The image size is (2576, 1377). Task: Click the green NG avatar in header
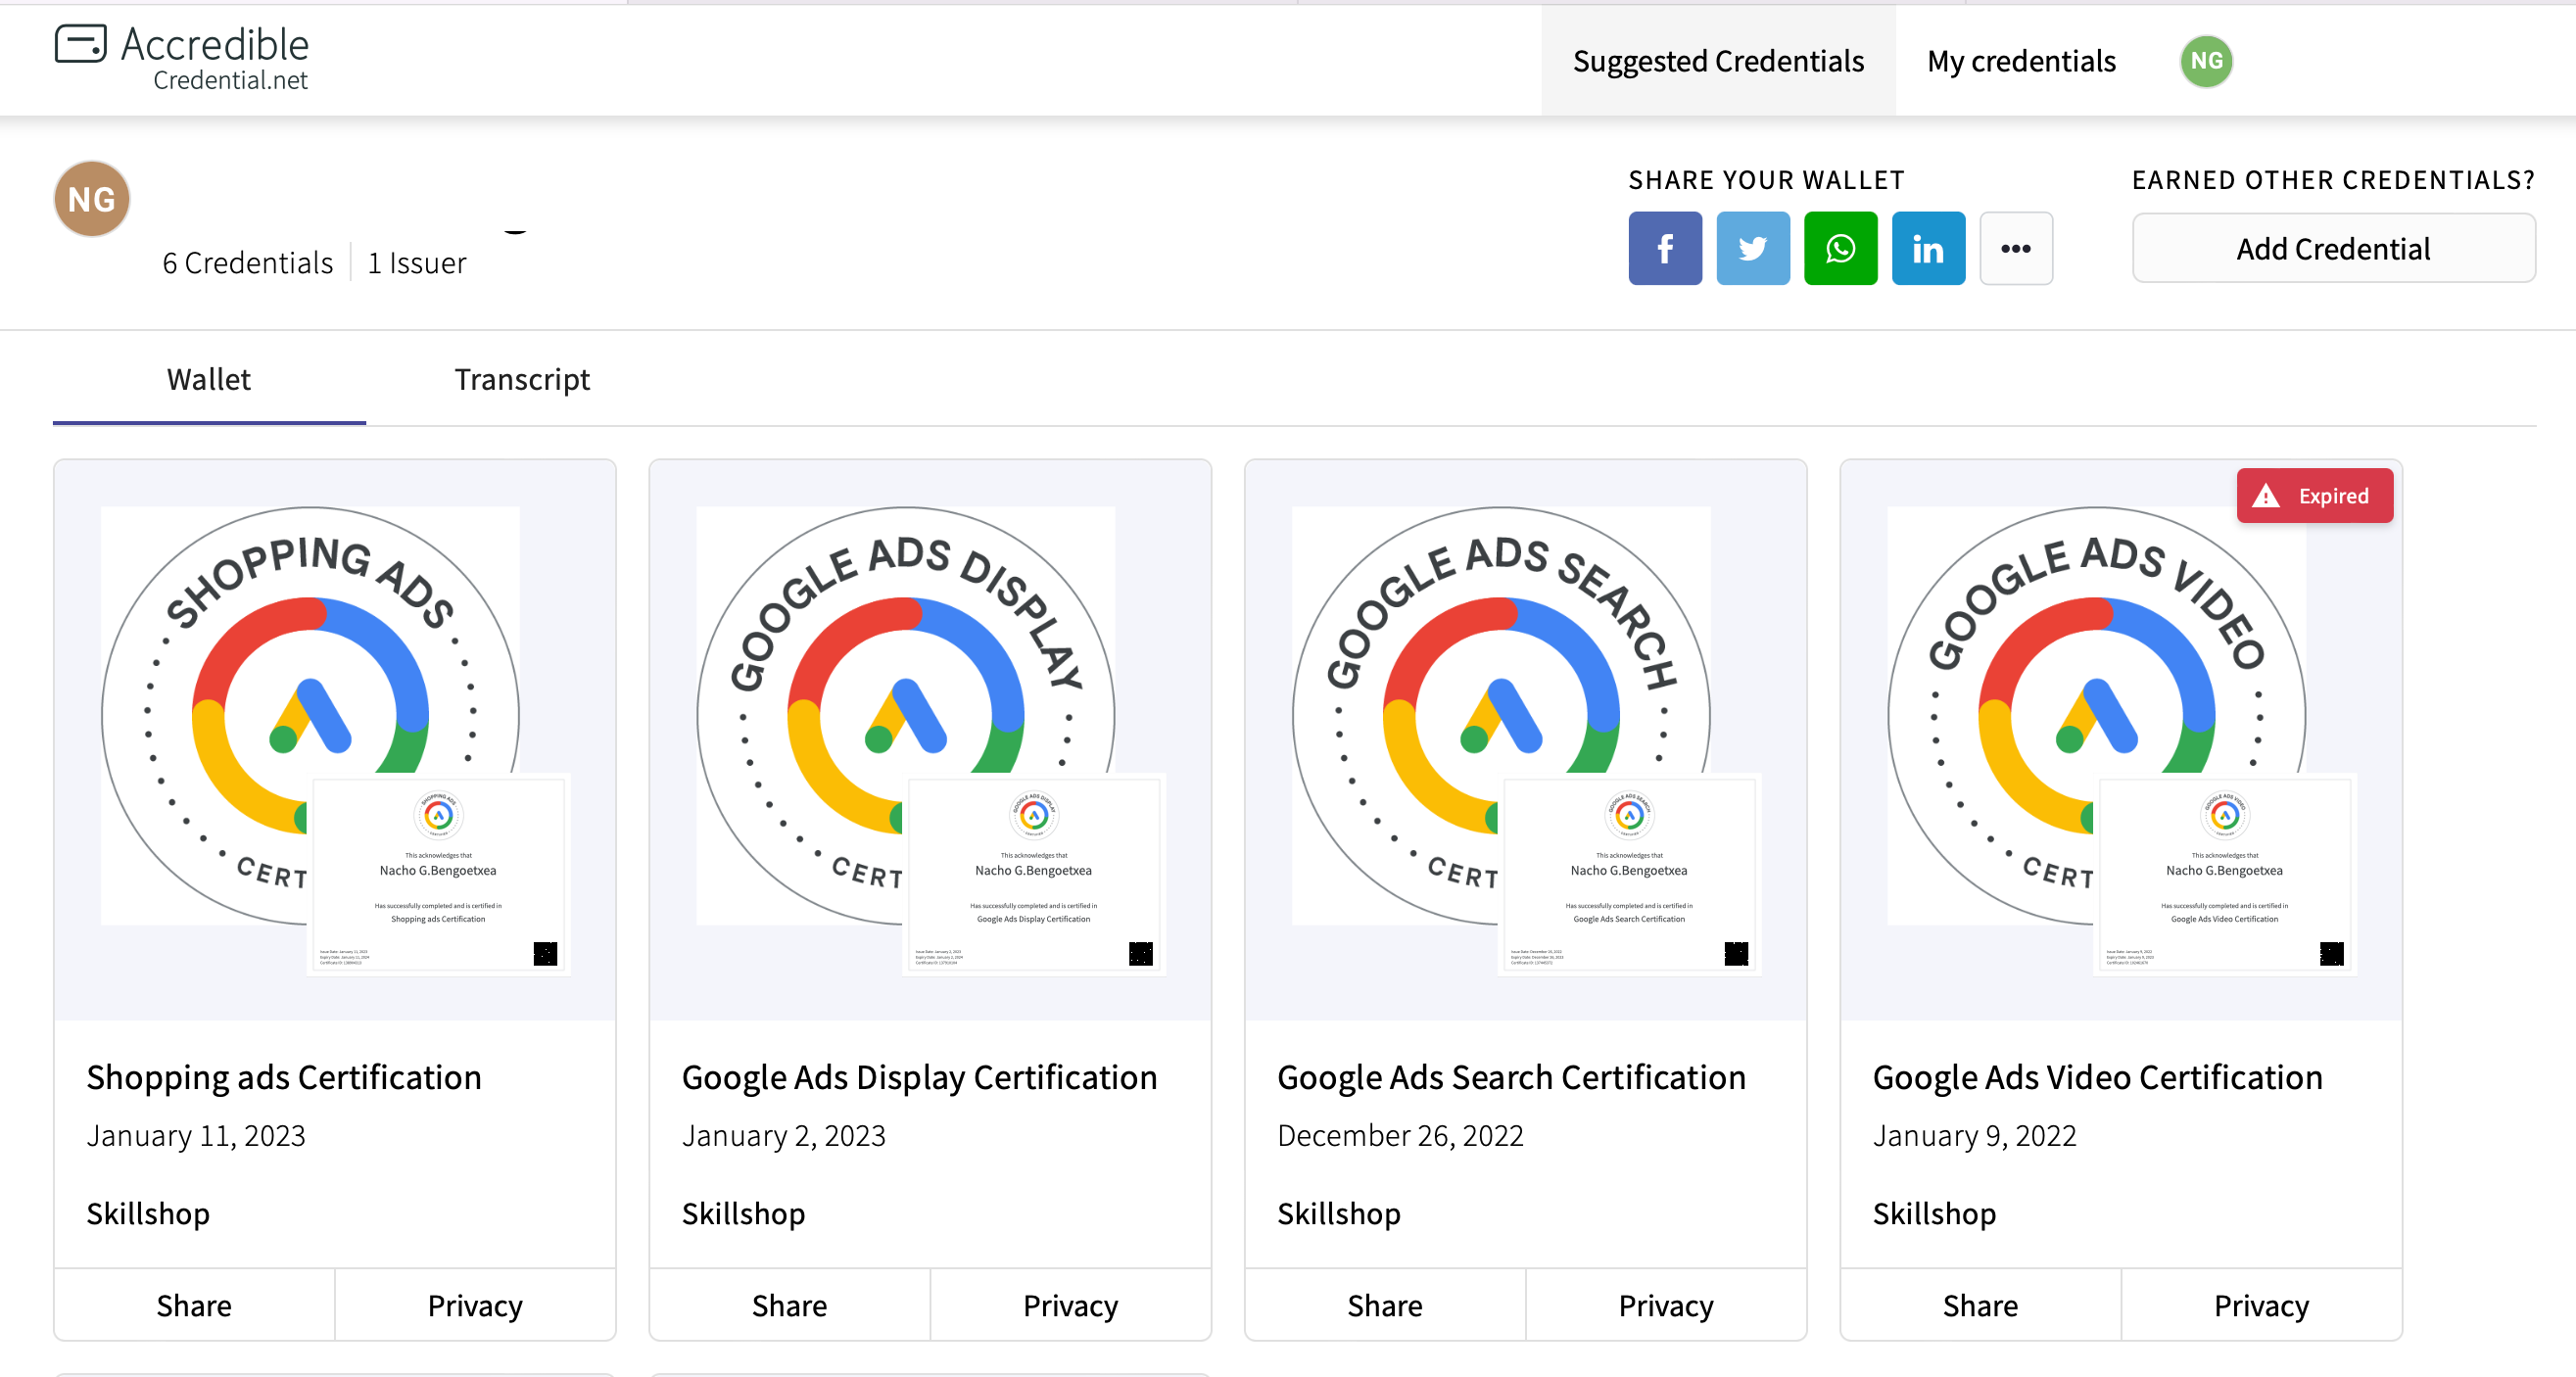pos(2206,61)
